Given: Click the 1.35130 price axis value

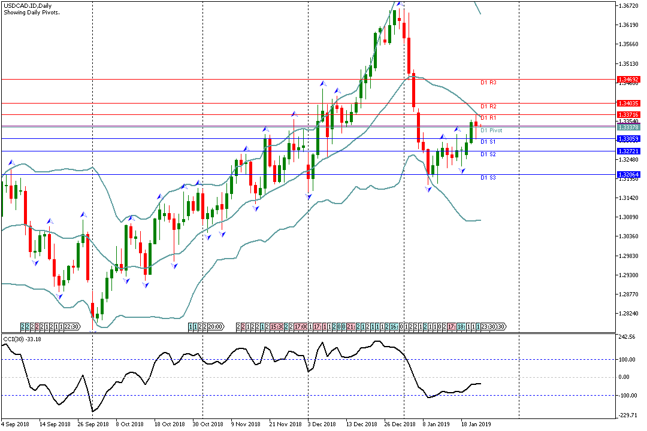Looking at the screenshot, I should pos(628,63).
